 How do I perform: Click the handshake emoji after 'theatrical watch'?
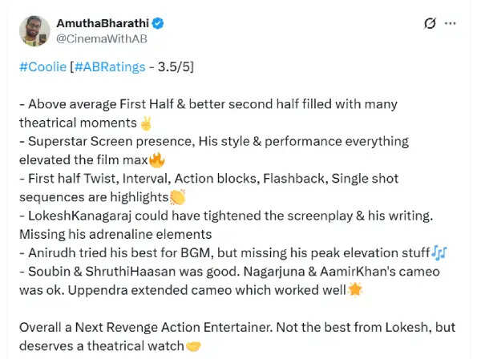pyautogui.click(x=192, y=345)
